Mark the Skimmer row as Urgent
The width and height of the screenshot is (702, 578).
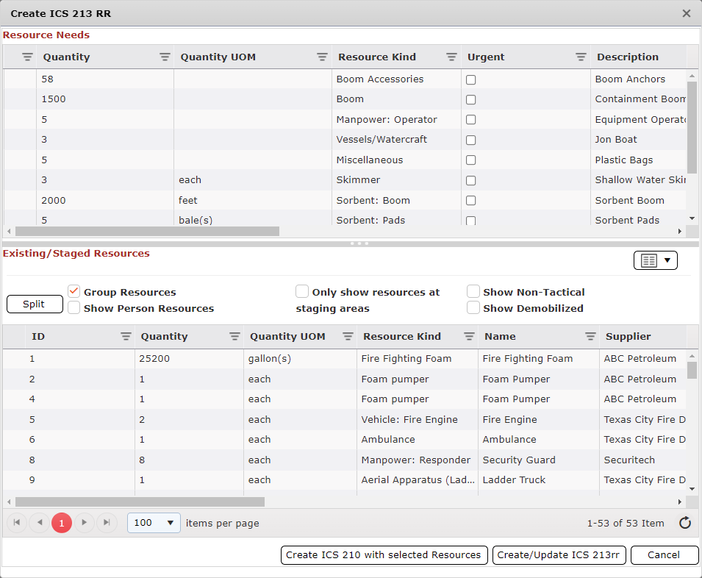point(470,180)
